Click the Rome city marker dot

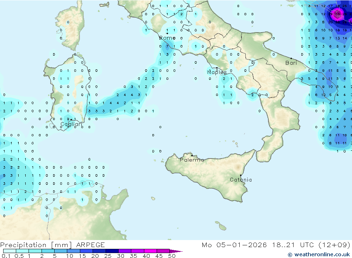167,33
